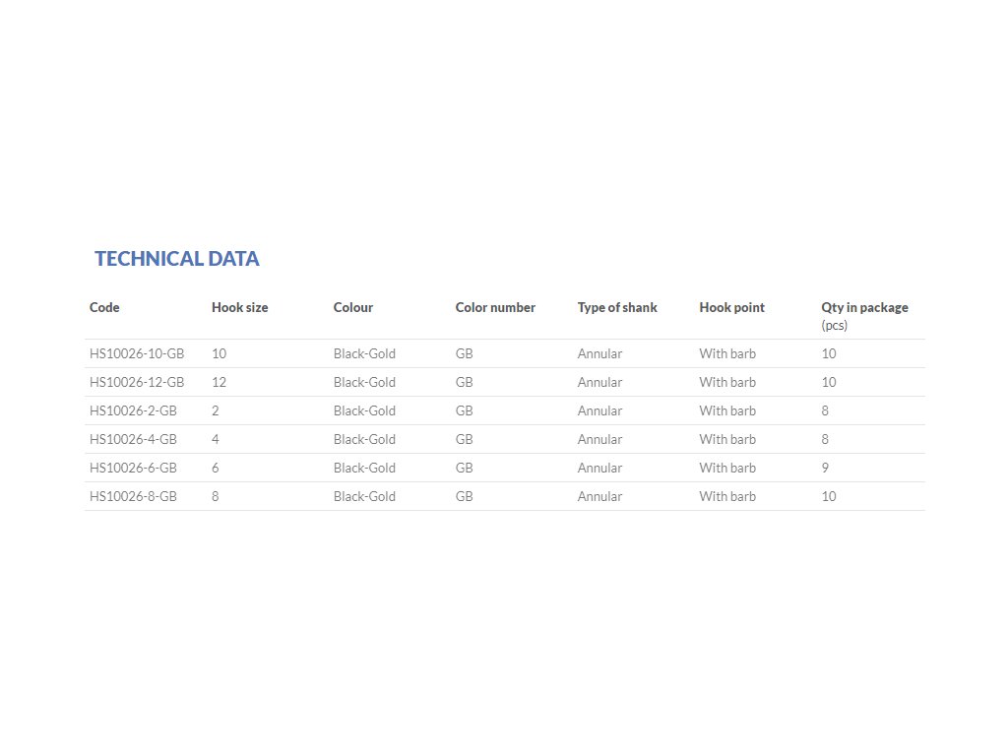Select Black-Gold in the HS10026-2-GB row
Image resolution: width=1008 pixels, height=756 pixels.
(x=364, y=410)
